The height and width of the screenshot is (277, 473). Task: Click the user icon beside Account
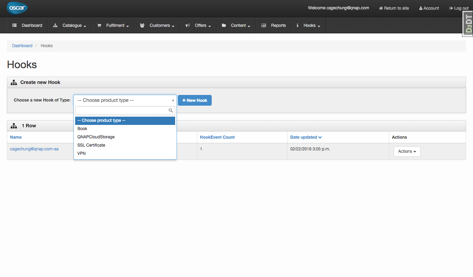coord(421,8)
